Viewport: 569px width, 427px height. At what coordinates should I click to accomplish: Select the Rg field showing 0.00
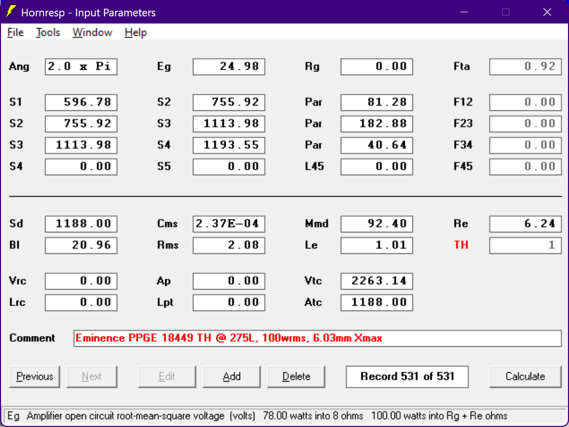tap(377, 66)
